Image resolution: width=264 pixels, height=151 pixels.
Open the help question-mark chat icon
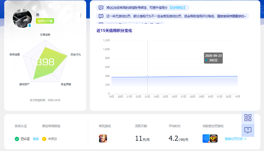pos(248,130)
